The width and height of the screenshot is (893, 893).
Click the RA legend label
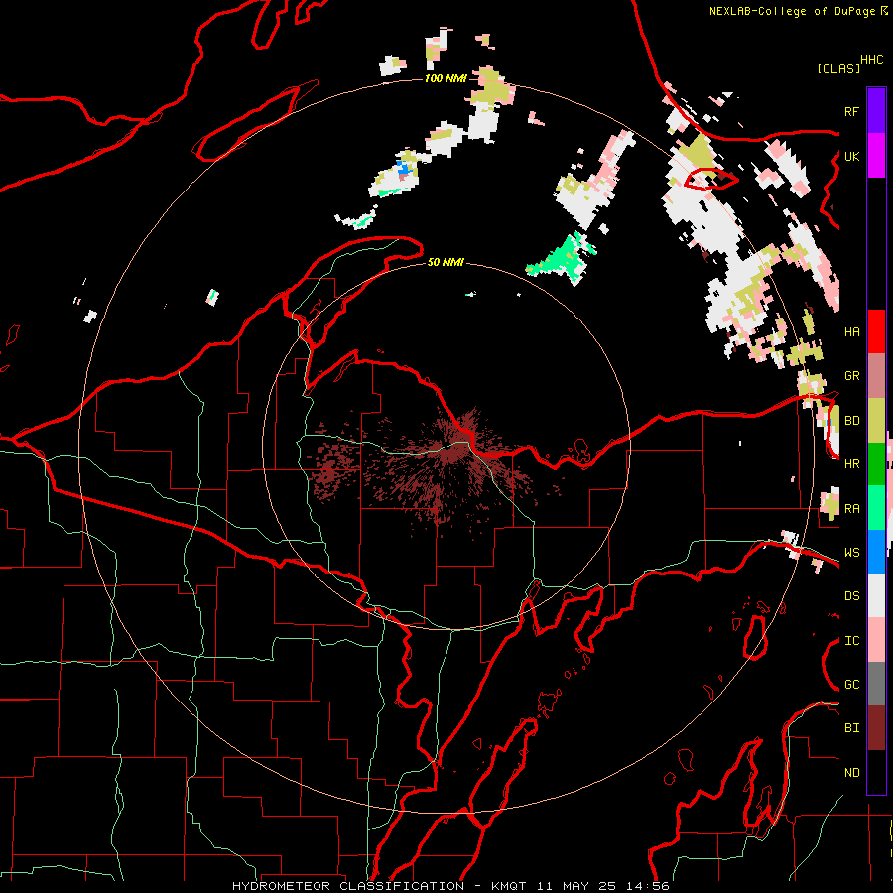click(851, 508)
